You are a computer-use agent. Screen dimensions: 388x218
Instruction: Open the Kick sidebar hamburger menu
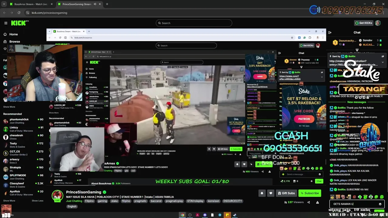pos(6,23)
